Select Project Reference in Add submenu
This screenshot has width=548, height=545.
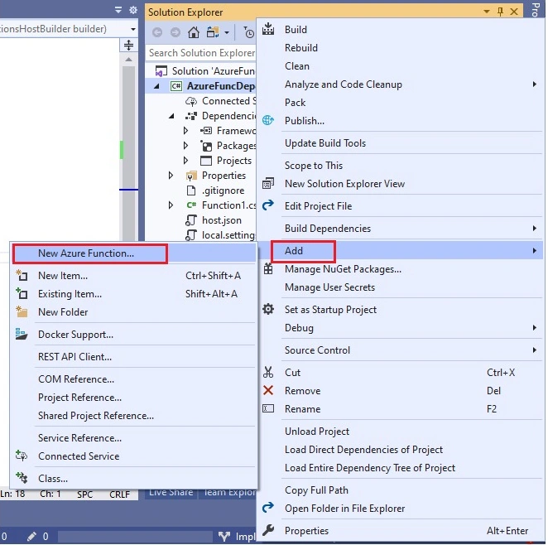click(79, 397)
